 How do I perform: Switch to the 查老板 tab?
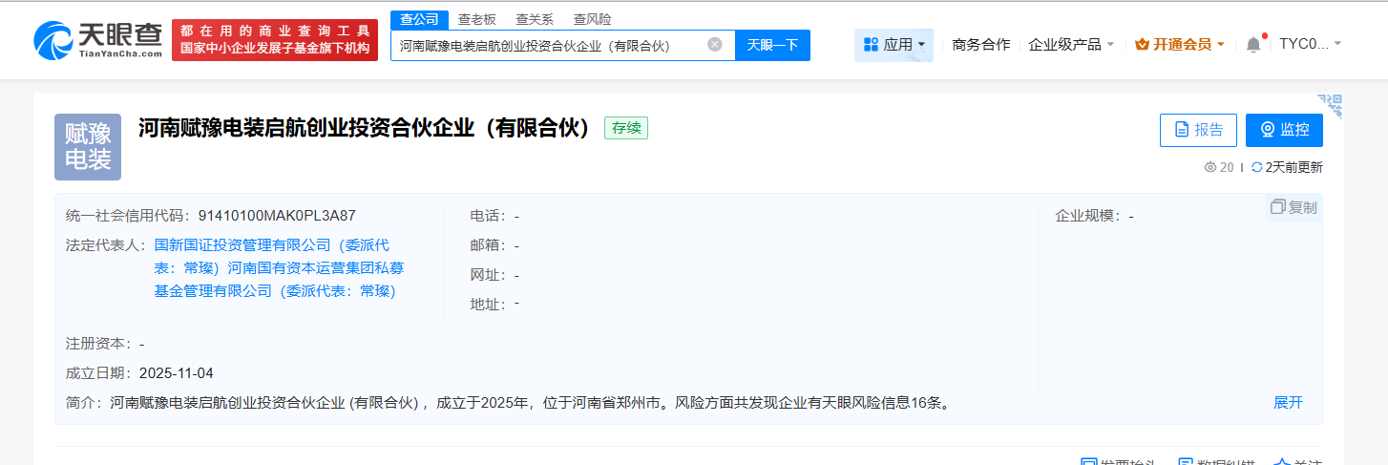[x=477, y=19]
